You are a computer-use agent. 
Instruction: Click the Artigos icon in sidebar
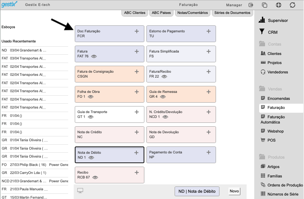point(263,166)
